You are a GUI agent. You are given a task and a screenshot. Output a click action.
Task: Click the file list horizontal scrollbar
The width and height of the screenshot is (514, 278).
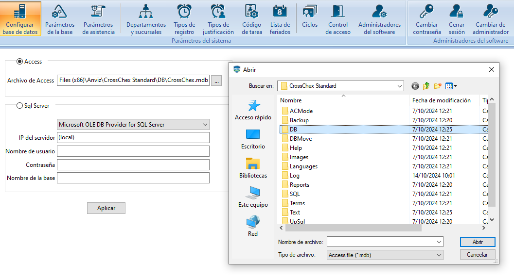click(353, 228)
